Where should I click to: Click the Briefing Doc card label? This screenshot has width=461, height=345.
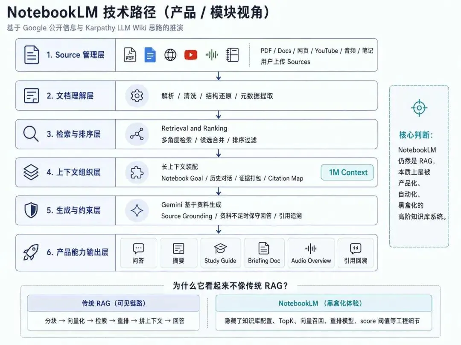[x=264, y=261]
